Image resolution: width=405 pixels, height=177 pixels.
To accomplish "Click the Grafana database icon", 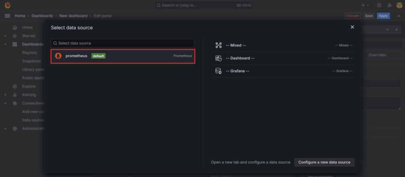I will coord(218,71).
